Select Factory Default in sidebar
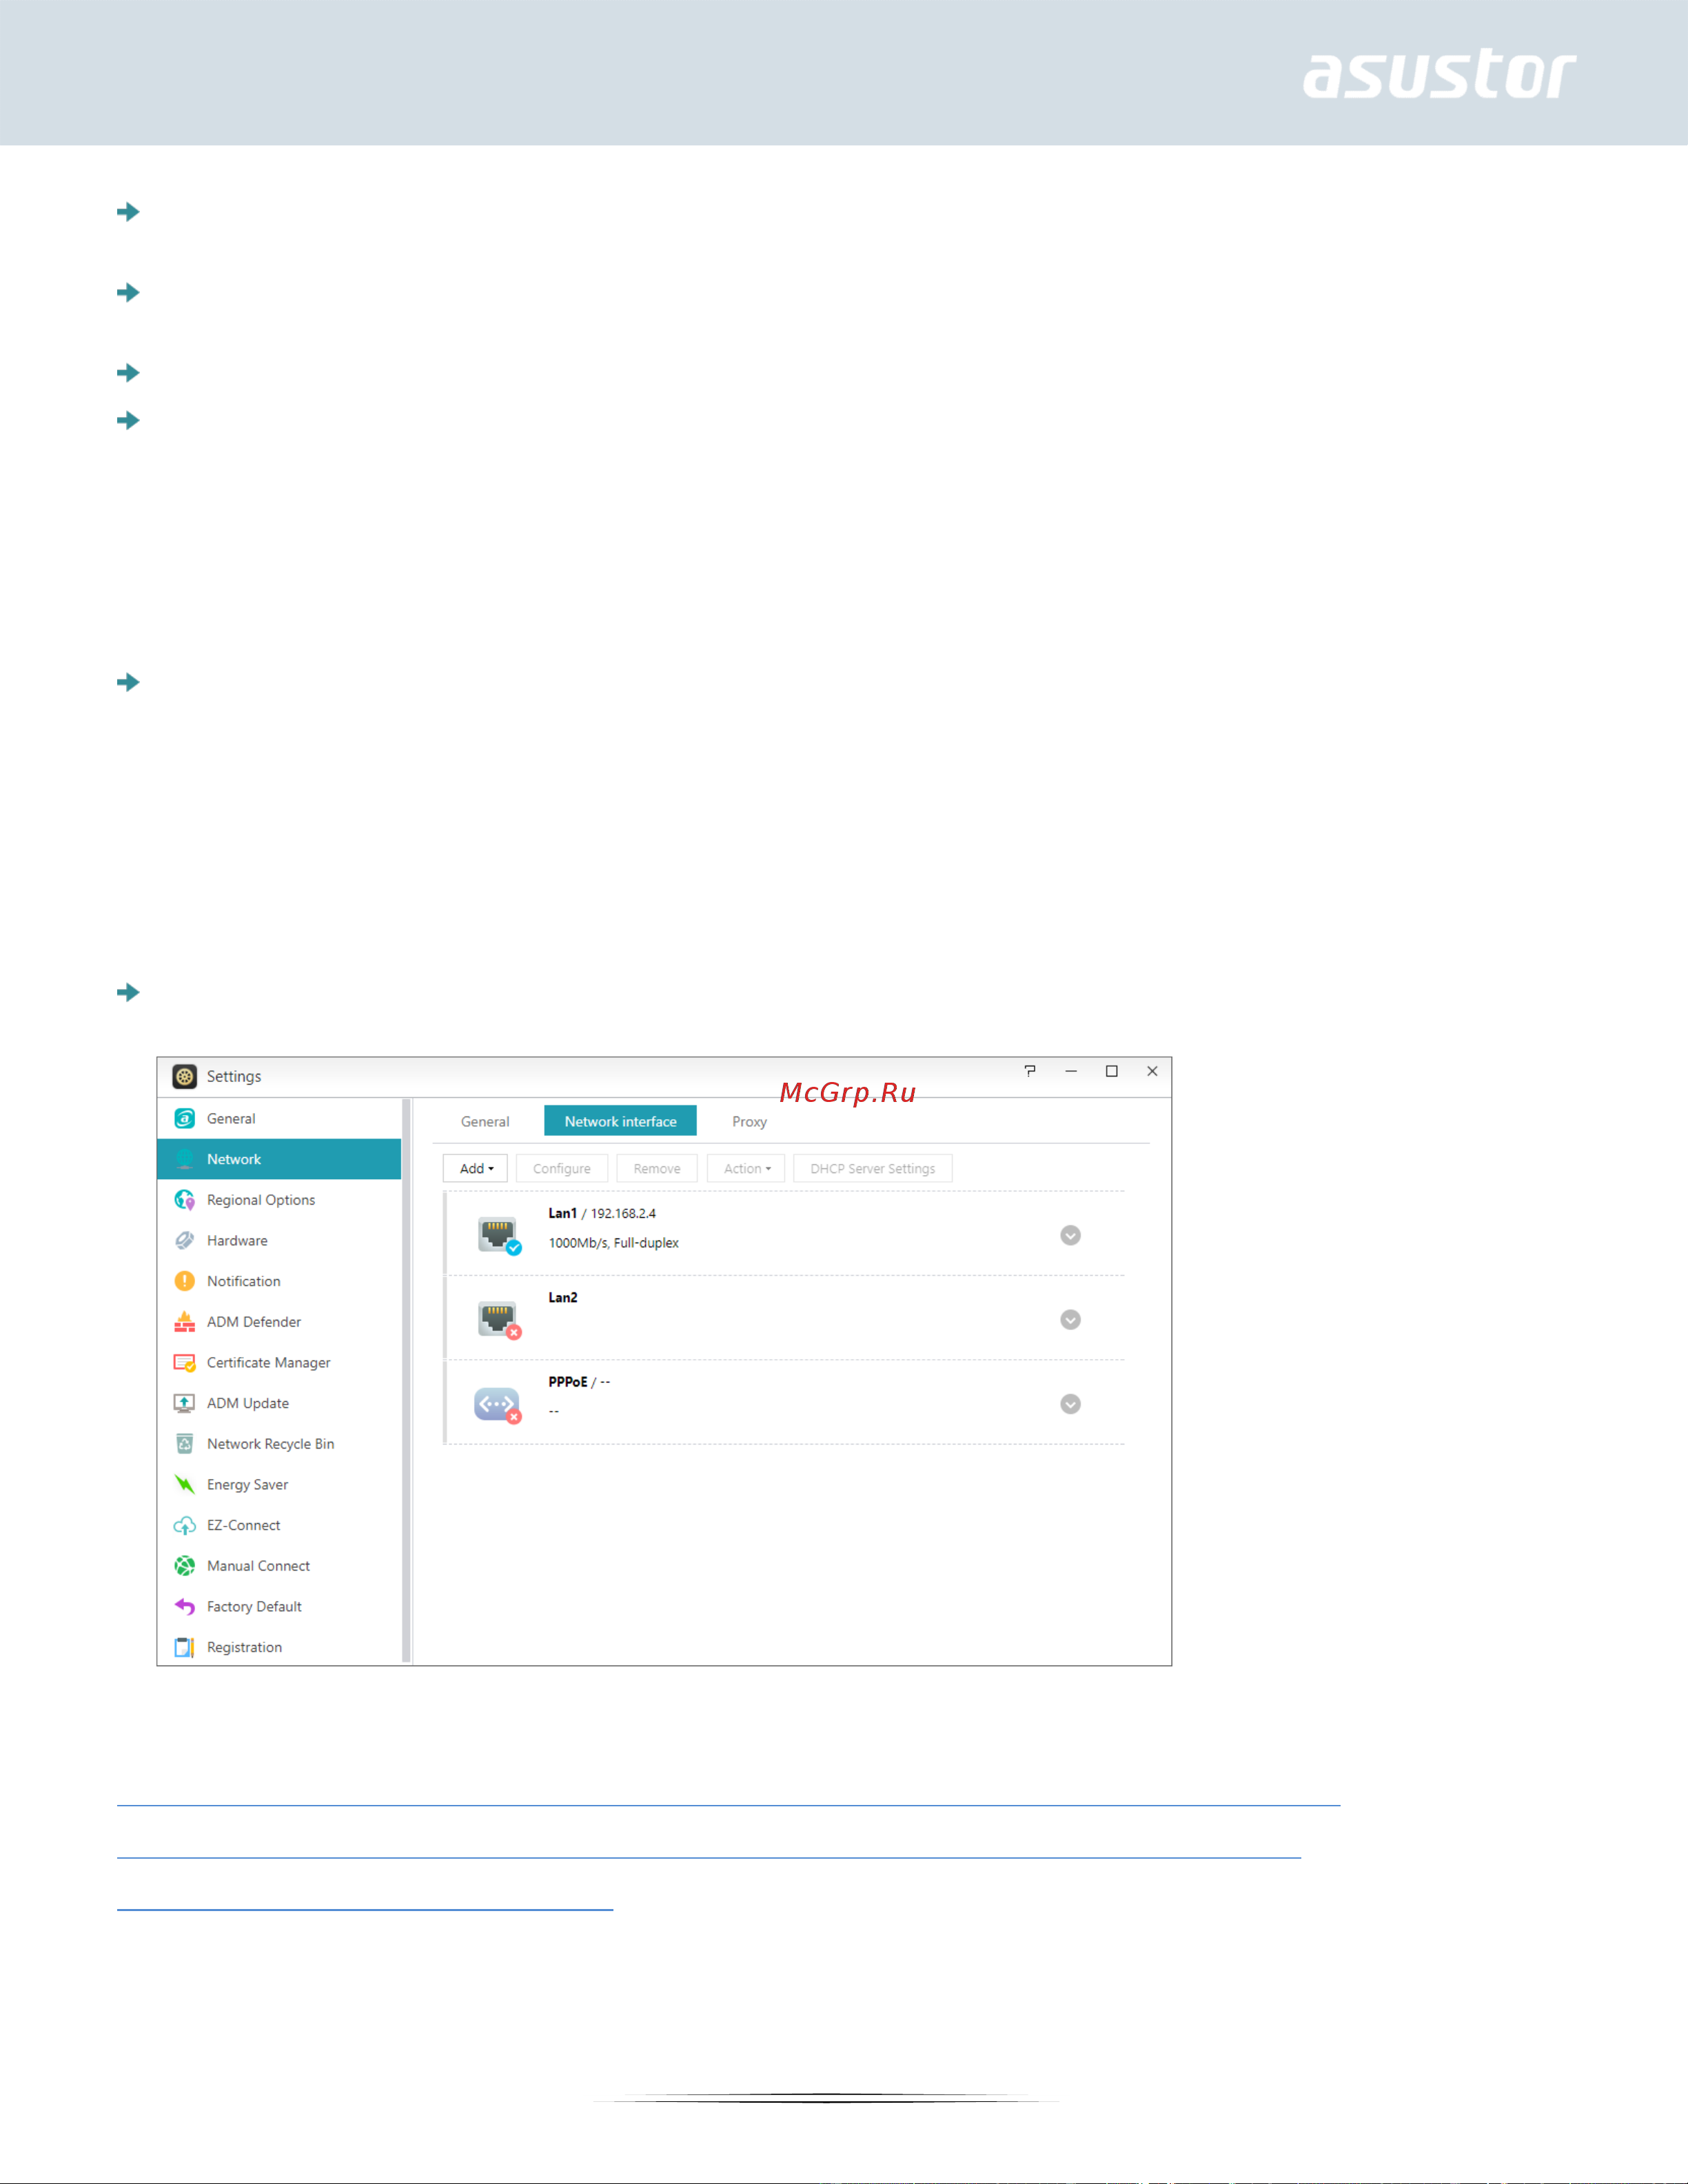 click(279, 1606)
